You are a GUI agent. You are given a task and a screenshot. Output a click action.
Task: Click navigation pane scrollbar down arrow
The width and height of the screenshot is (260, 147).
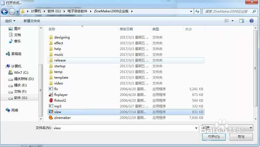pos(41,119)
